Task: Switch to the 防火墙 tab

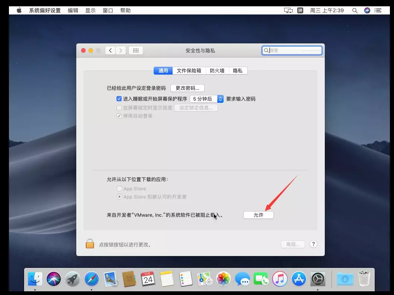Action: point(217,71)
